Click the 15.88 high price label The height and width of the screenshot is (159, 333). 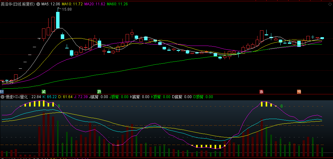coord(66,9)
